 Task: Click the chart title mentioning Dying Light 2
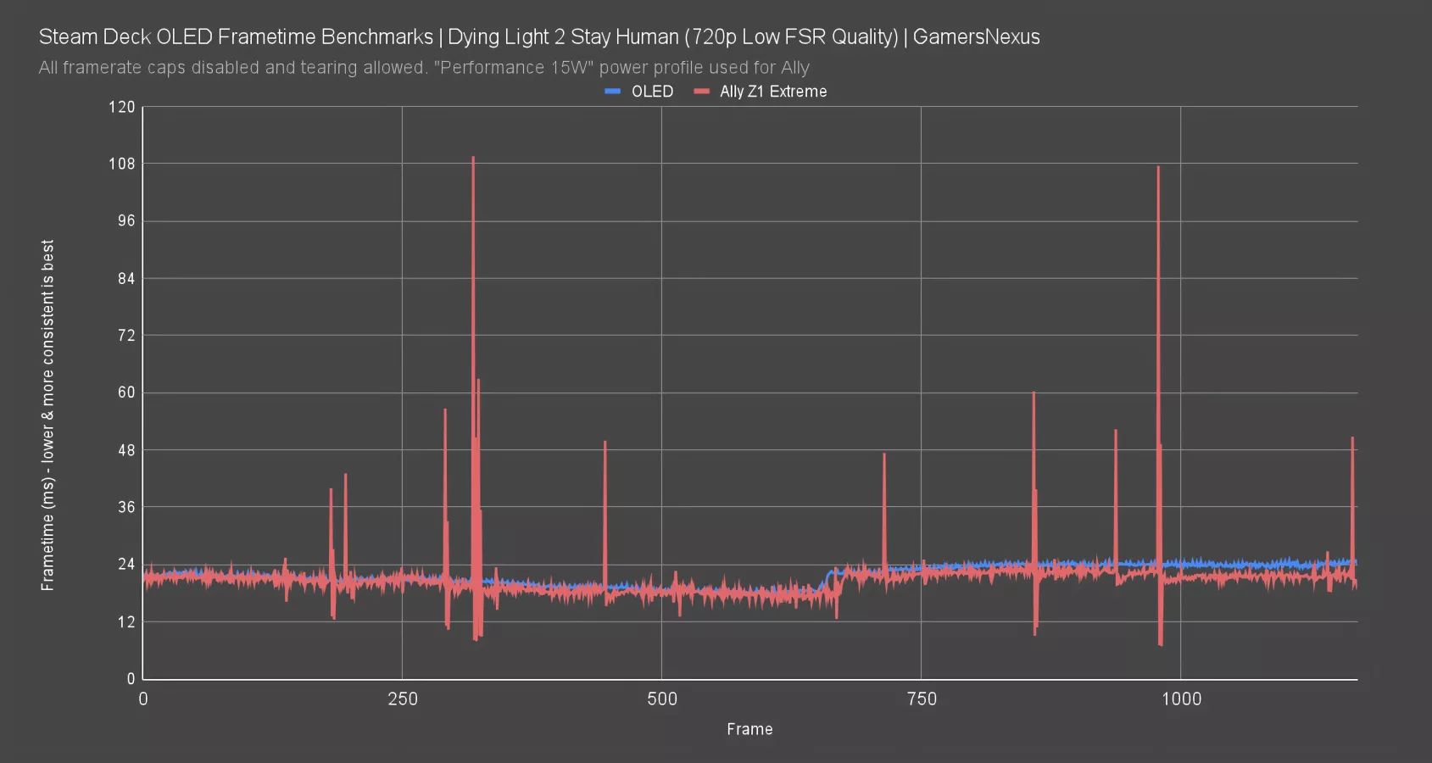tap(539, 36)
